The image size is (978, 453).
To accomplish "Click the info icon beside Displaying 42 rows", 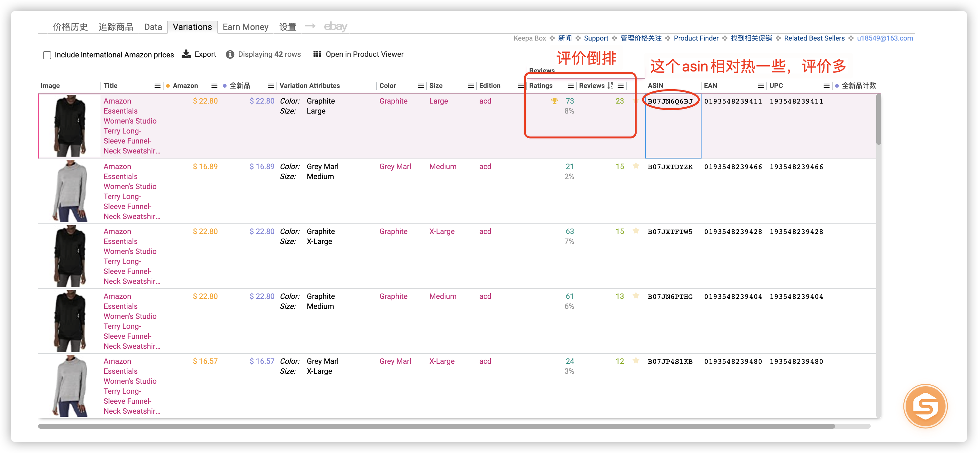I will coord(230,55).
